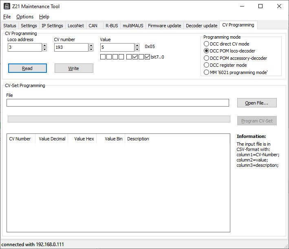The image size is (289, 249).
Task: Click the 0x05 hex value label
Action: click(x=150, y=46)
